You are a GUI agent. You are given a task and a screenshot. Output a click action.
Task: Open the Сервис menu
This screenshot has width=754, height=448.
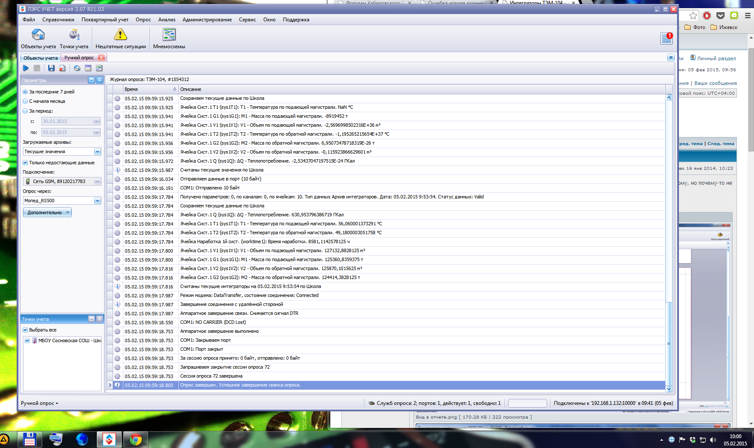(x=247, y=20)
